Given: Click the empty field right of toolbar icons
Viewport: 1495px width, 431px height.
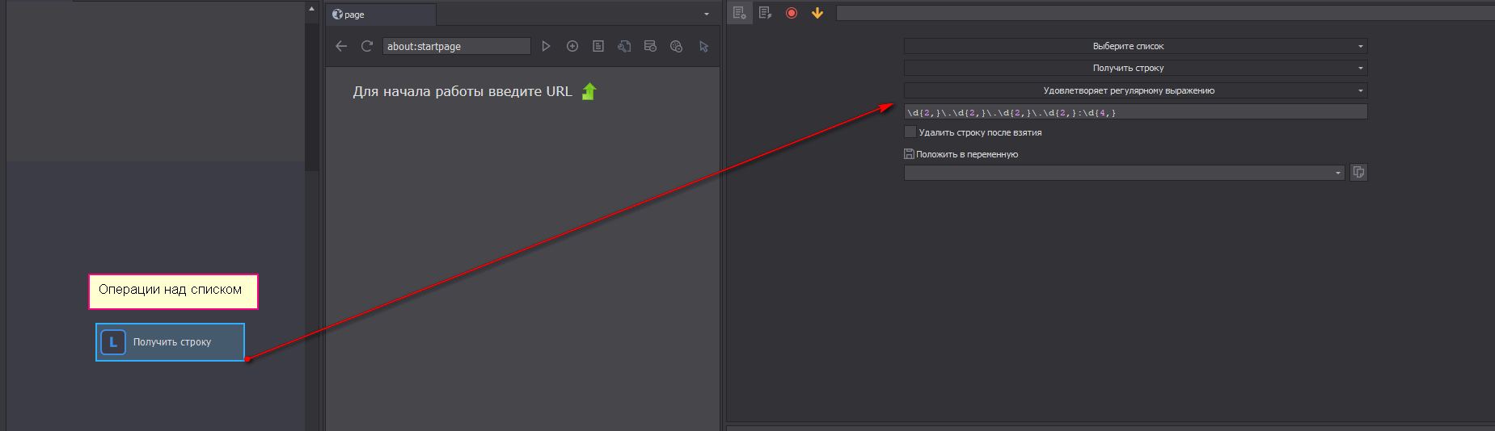Looking at the screenshot, I should click(x=1165, y=13).
